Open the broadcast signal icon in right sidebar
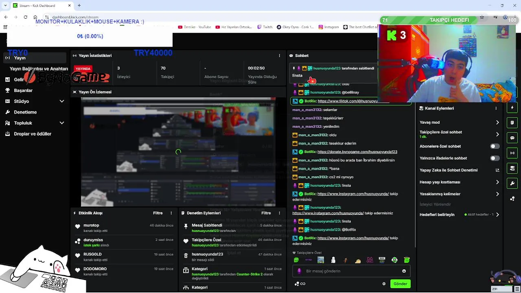Viewport: 521px width, 293px height. point(512,153)
